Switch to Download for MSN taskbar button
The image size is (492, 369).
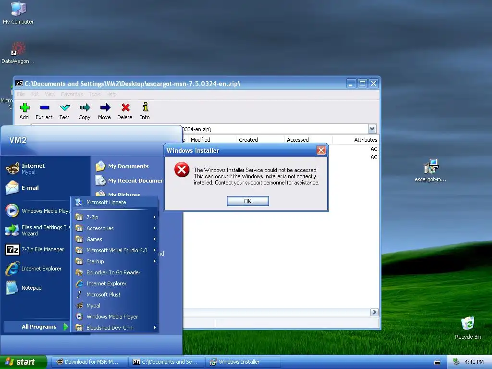pyautogui.click(x=89, y=362)
